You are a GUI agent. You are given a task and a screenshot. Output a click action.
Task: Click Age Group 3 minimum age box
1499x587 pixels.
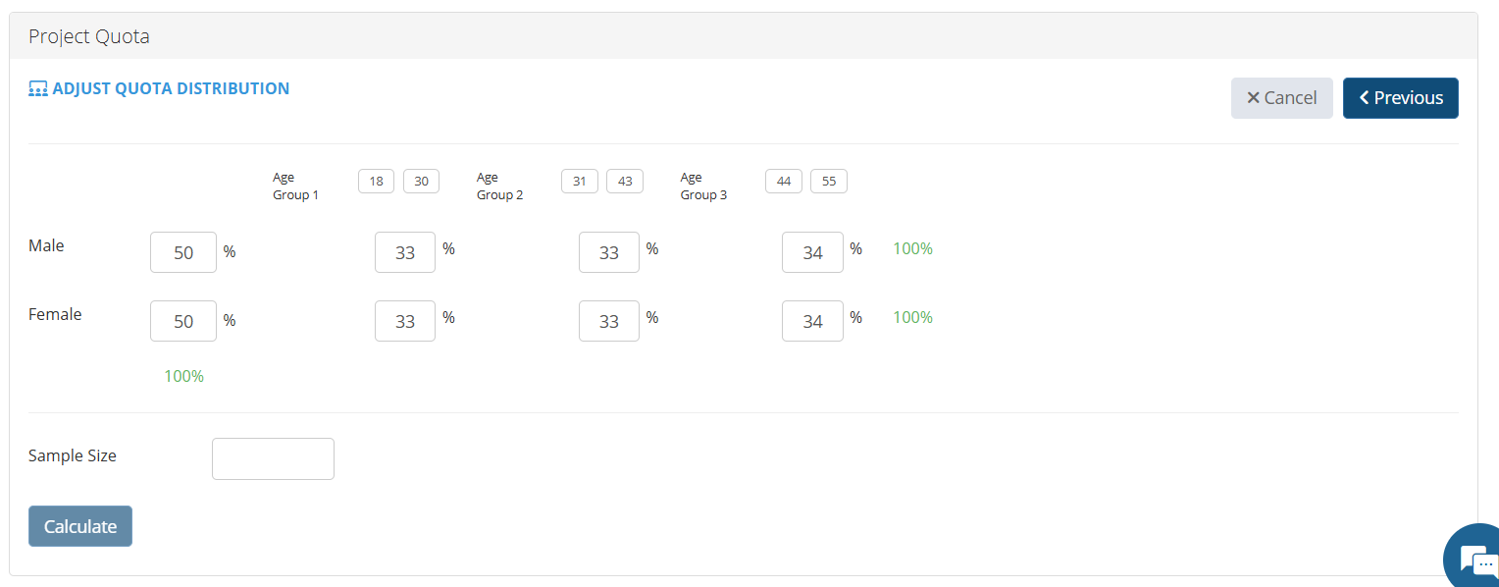coord(783,182)
